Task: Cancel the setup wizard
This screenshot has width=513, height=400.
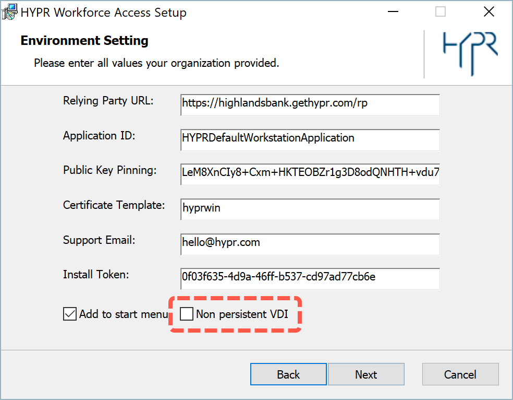Action: [460, 374]
